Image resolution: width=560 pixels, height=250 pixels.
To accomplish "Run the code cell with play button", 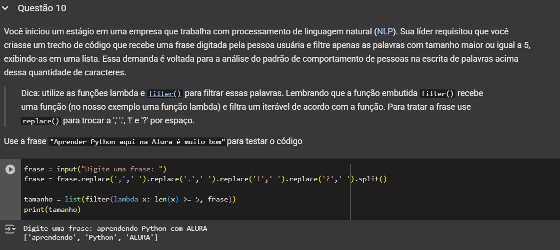I will tap(10, 169).
